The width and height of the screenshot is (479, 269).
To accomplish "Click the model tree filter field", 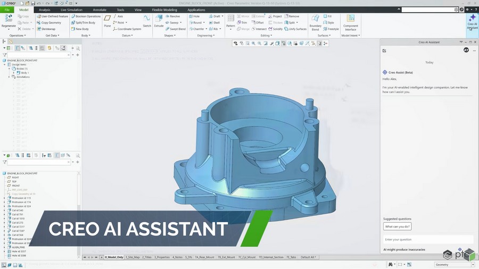I will click(38, 162).
